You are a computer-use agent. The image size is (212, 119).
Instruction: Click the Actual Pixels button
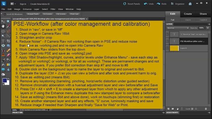tap(33, 14)
